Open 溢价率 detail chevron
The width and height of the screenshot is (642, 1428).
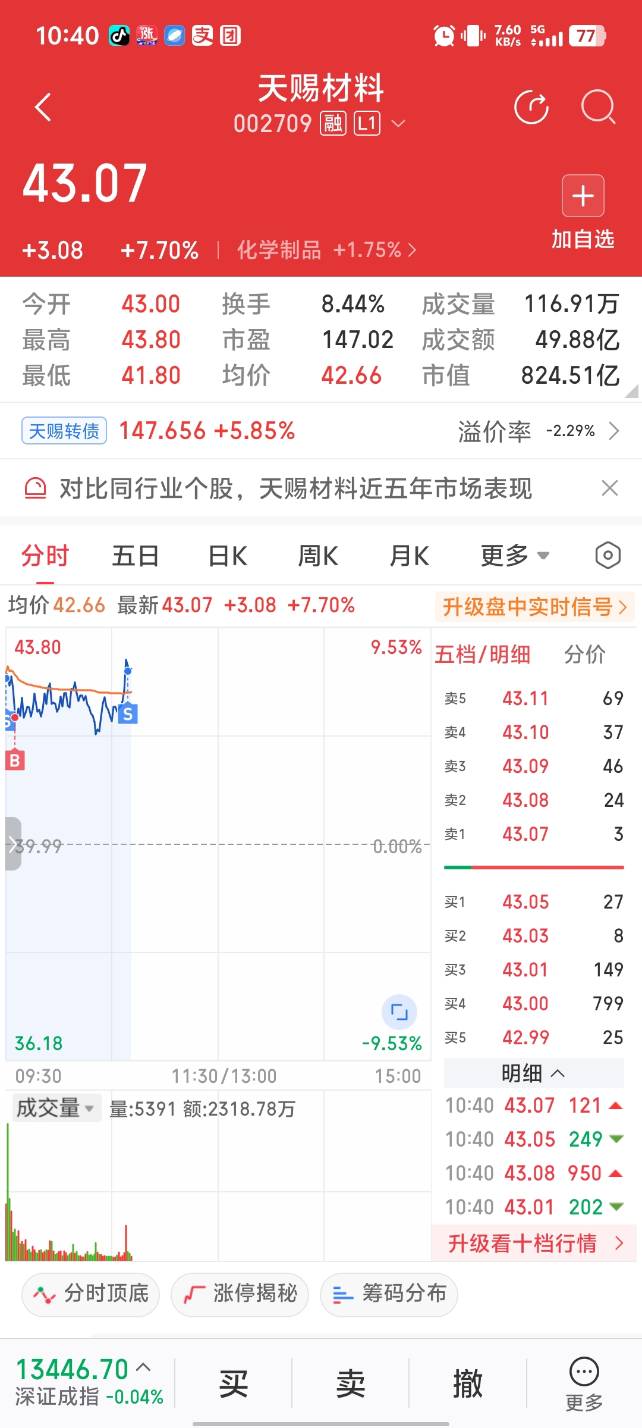click(x=615, y=430)
